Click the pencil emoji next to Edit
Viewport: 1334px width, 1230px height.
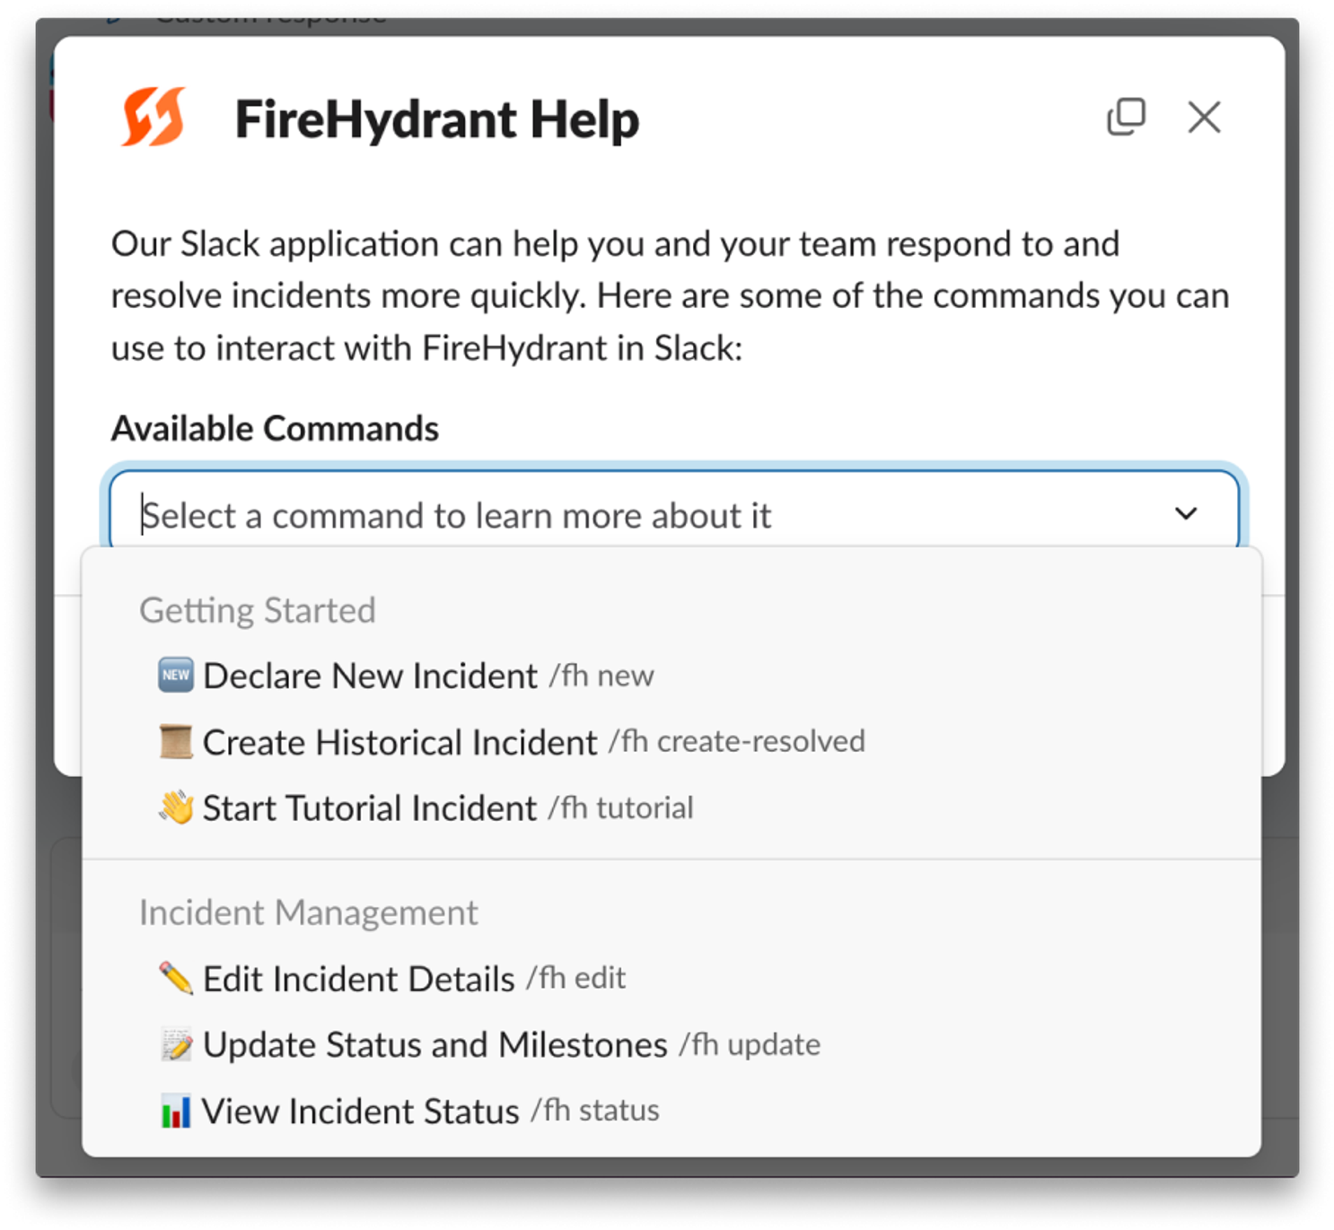coord(176,978)
